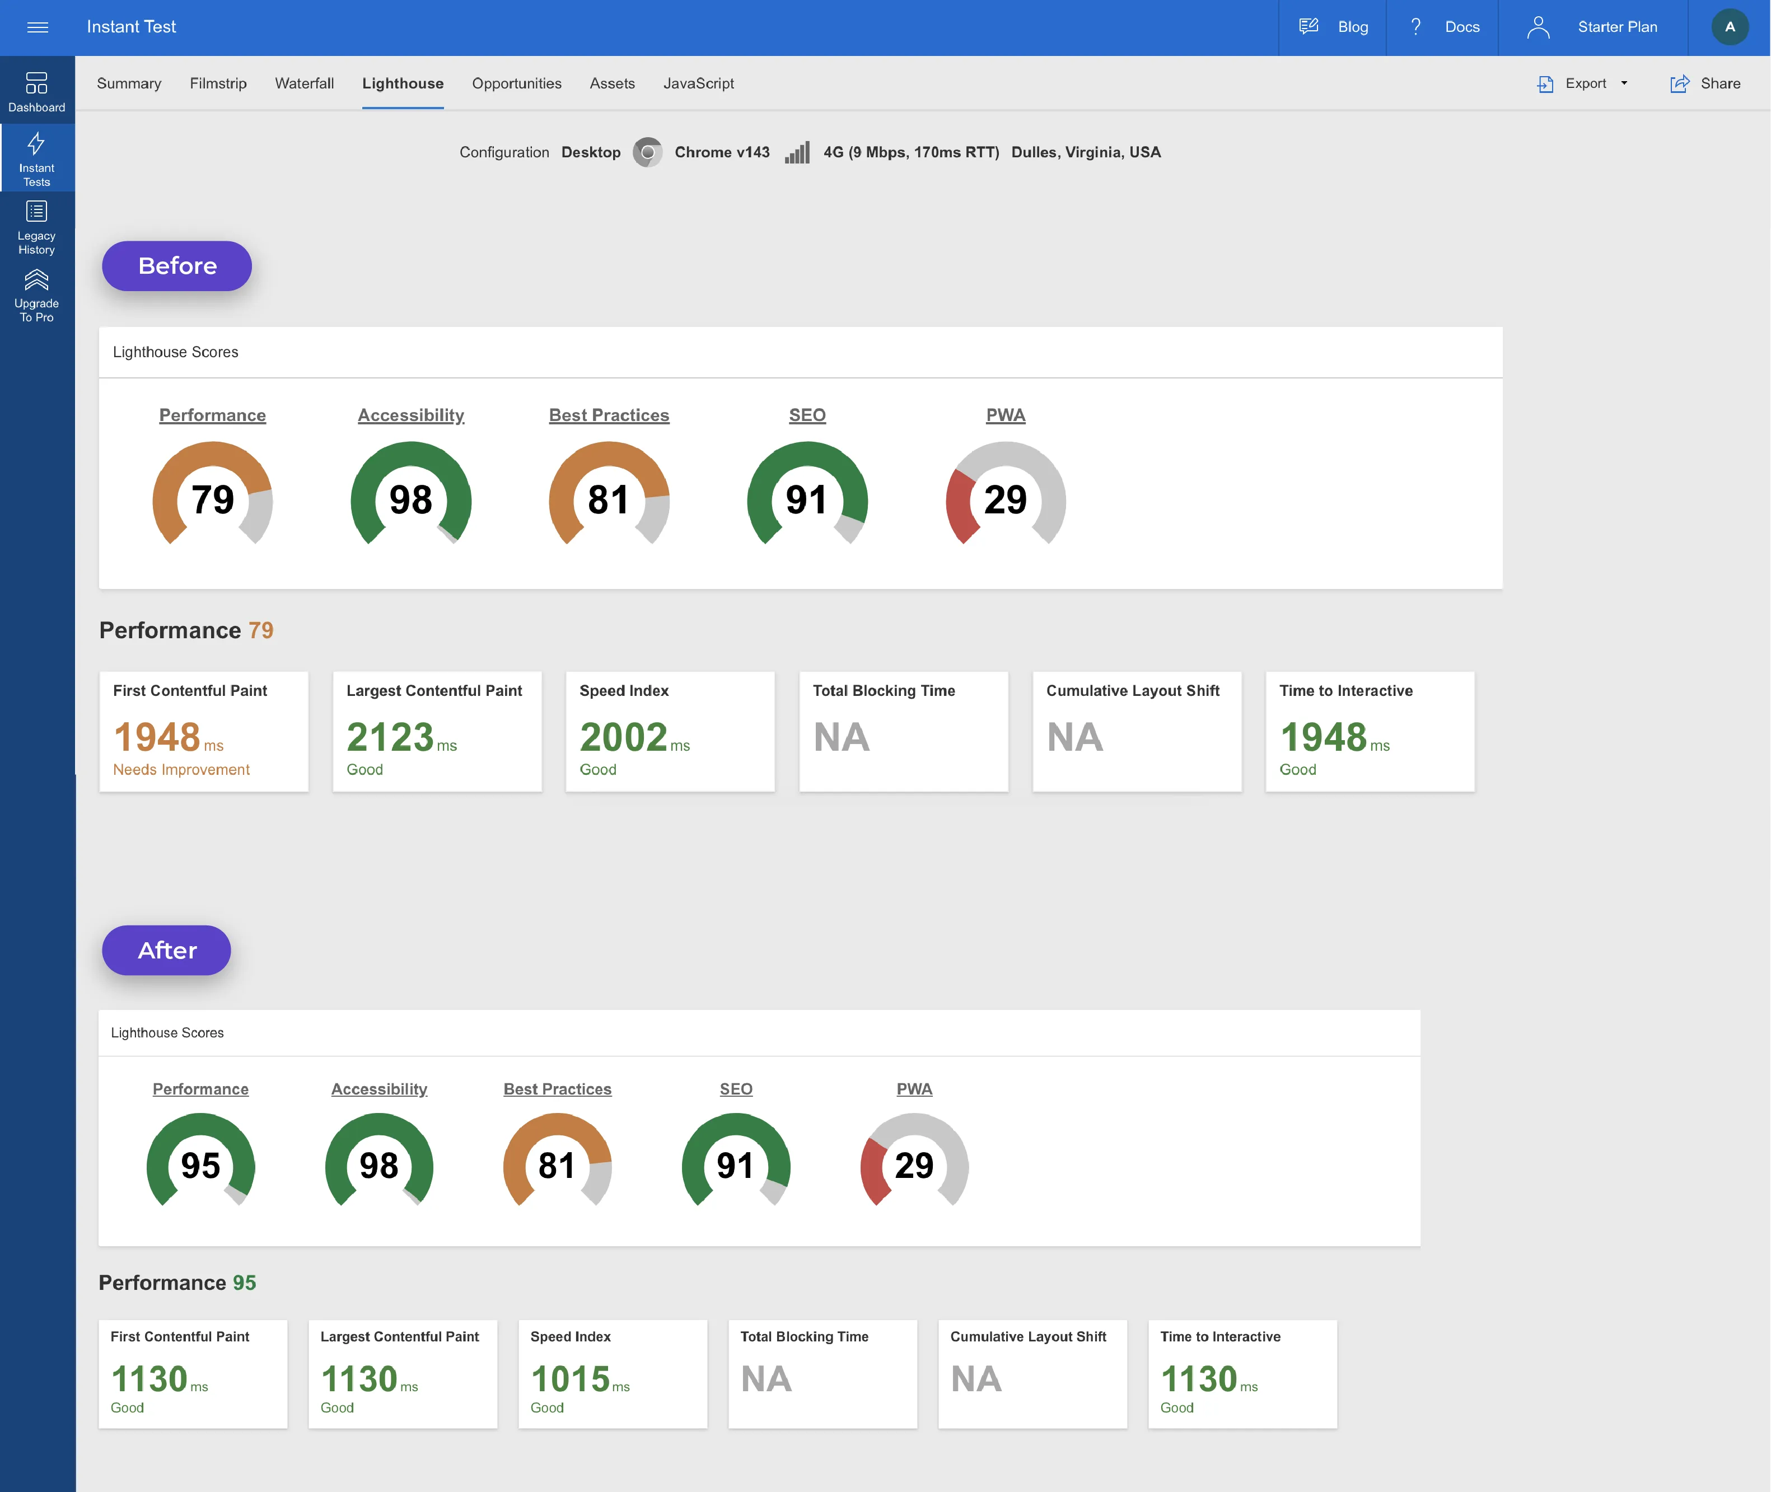Open the Accessibility score link
The height and width of the screenshot is (1492, 1771).
(411, 414)
